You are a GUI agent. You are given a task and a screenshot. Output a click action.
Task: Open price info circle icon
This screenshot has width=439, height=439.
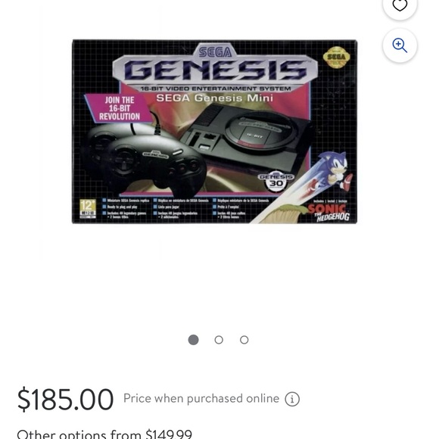point(292,399)
